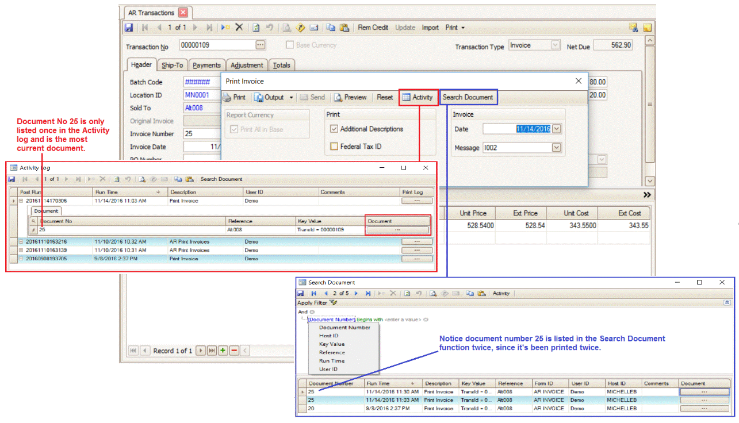Click the Transaction No input field
The image size is (739, 423).
point(216,45)
